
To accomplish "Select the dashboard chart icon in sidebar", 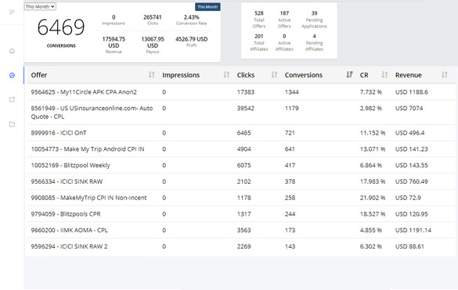I will click(x=12, y=75).
